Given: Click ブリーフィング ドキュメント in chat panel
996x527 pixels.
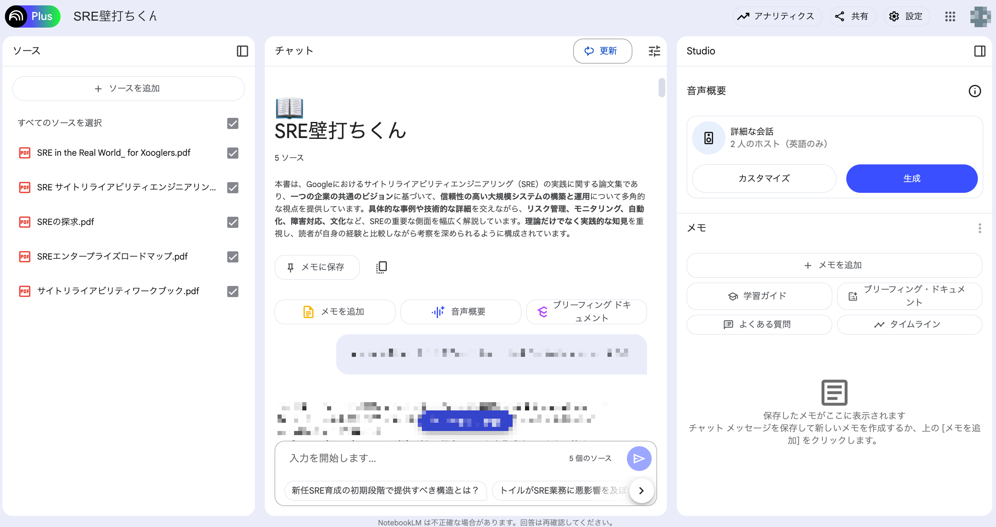Looking at the screenshot, I should coord(586,312).
